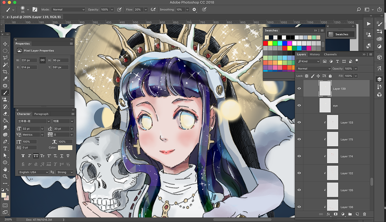386x222 pixels.
Task: Add a layer mask
Action: pos(335,214)
